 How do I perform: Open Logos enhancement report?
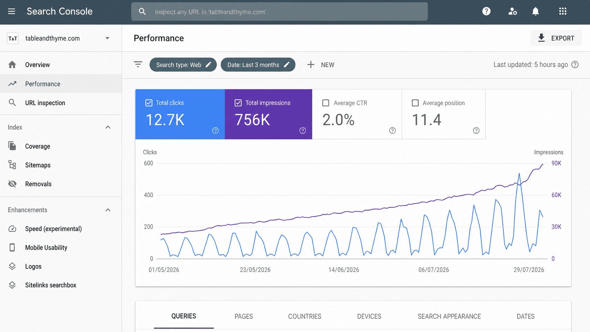click(x=61, y=266)
